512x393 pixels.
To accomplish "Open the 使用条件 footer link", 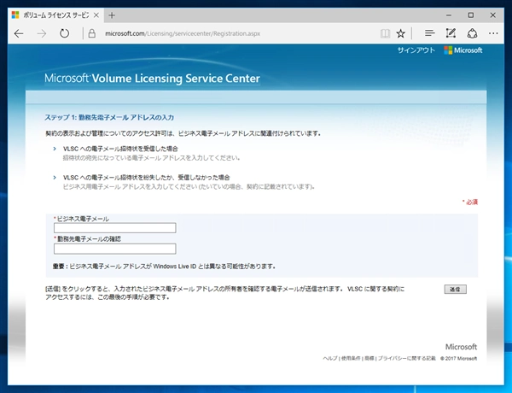I will point(351,358).
